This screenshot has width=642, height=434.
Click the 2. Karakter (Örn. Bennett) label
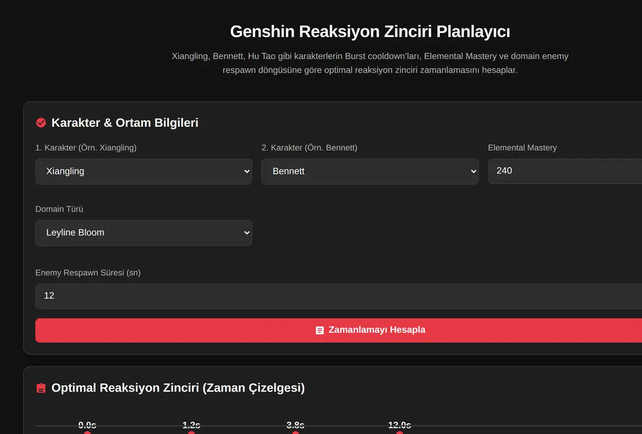coord(309,148)
